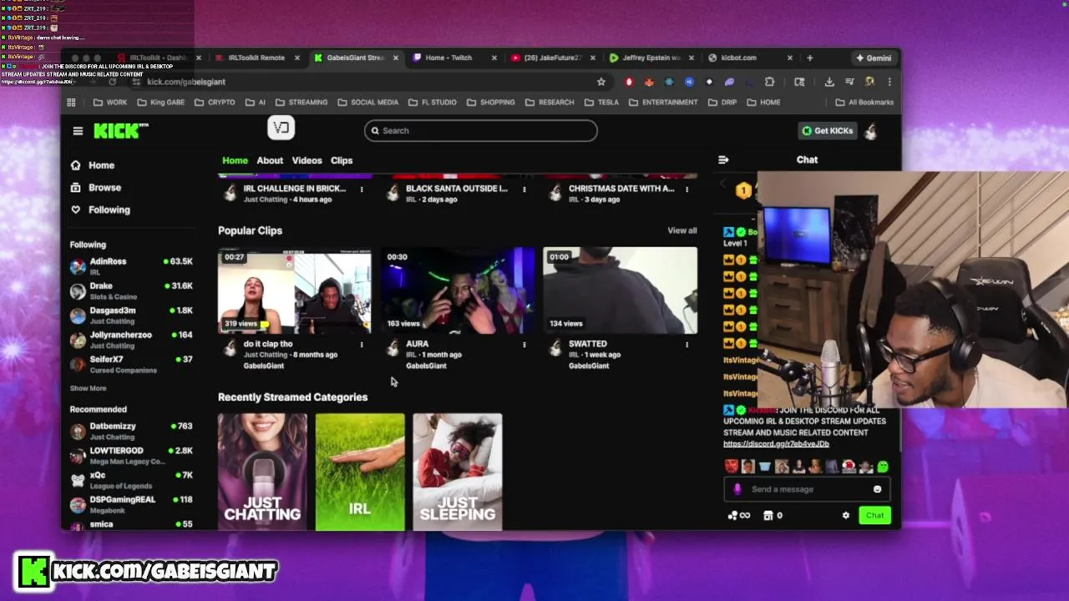Open the STREAMING bookmarks folder

click(x=301, y=102)
